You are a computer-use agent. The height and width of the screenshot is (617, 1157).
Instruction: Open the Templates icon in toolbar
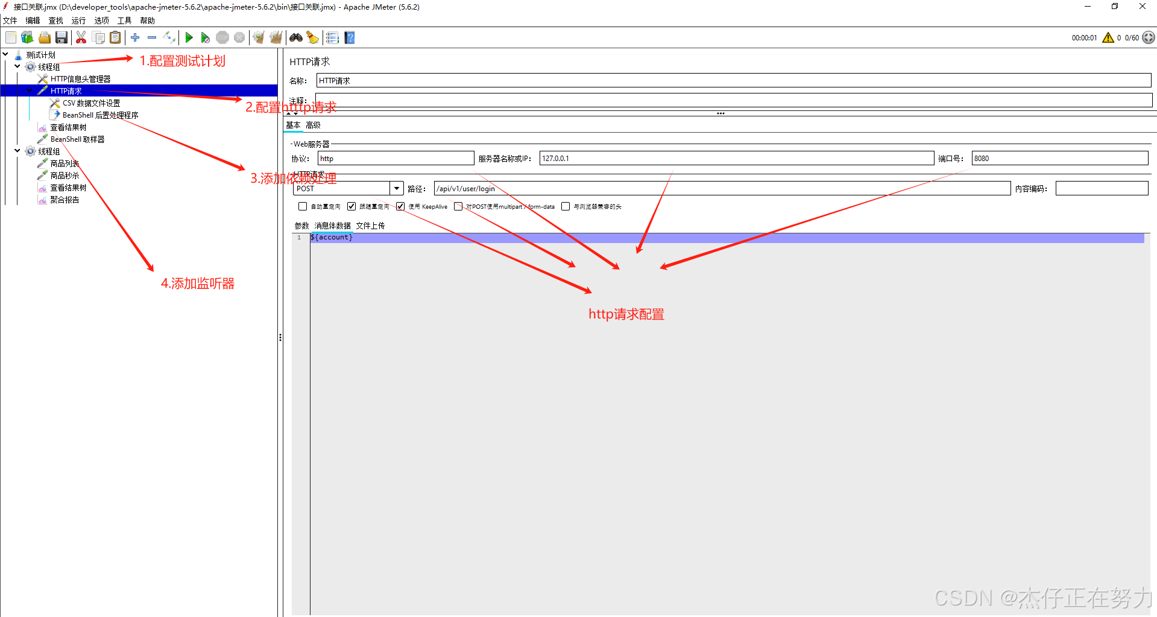pos(27,37)
